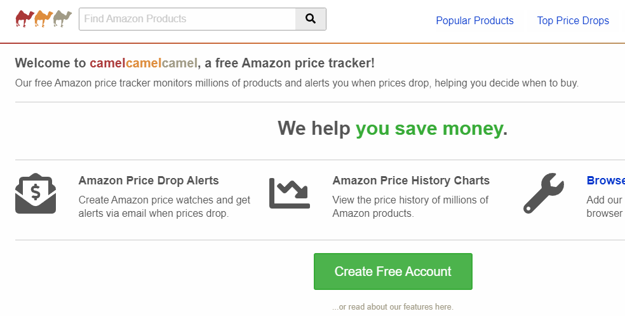
Task: Open the blue Browse heading link
Action: 606,181
